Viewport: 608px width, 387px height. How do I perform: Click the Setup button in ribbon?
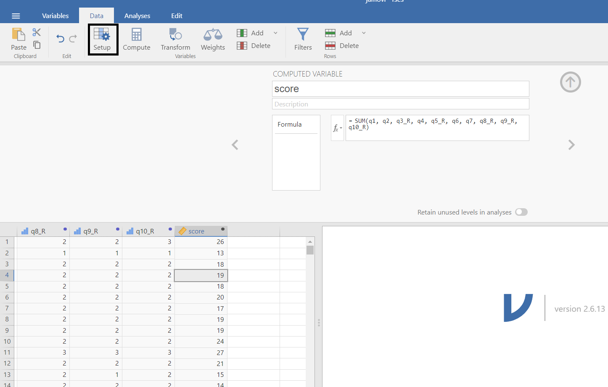pyautogui.click(x=103, y=39)
